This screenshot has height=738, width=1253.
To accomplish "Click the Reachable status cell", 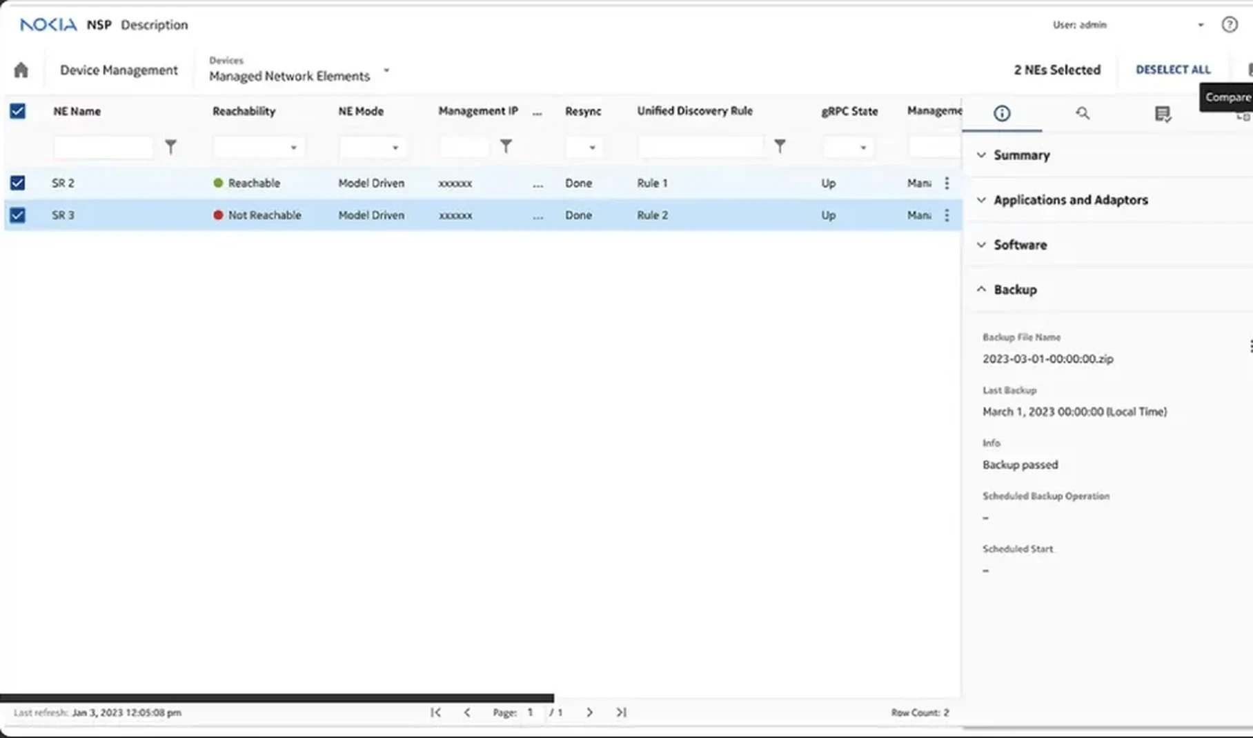I will [x=247, y=183].
